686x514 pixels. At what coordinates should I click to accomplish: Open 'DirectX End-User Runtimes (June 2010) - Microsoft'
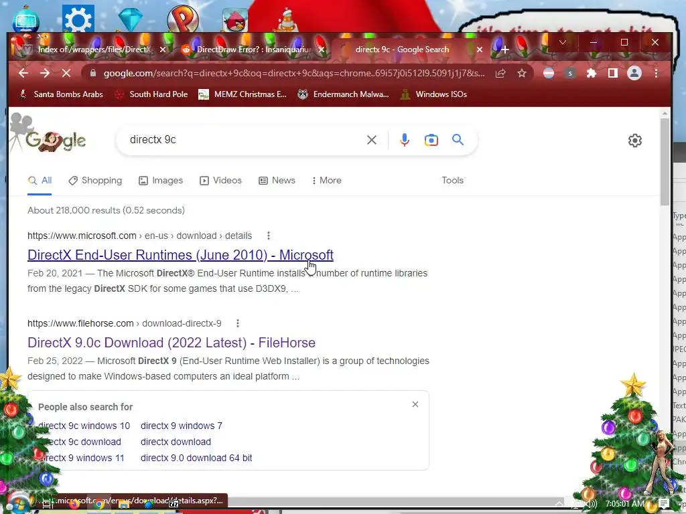coord(180,255)
